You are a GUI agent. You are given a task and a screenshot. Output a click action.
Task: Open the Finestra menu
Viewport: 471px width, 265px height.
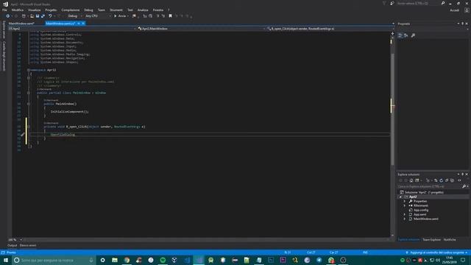click(x=158, y=10)
